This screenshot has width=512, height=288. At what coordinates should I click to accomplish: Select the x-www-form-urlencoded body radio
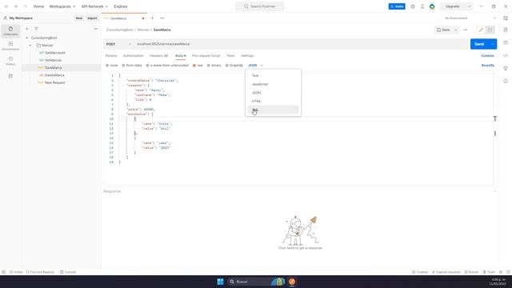point(147,66)
